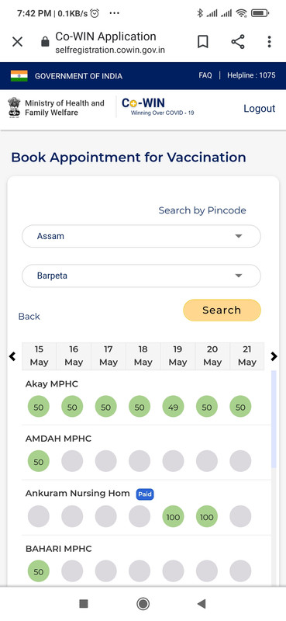Select Akay MPHC slot showing 49
Viewport: 286px width, 621px height.
pos(173,407)
